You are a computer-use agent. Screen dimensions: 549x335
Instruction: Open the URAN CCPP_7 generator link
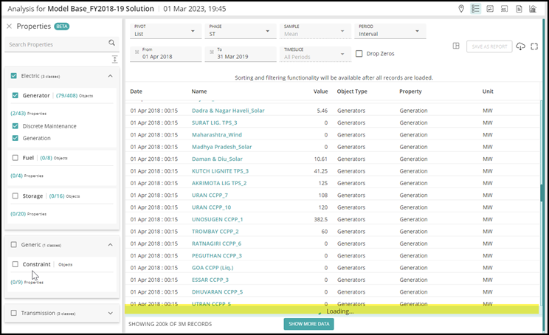(x=211, y=196)
